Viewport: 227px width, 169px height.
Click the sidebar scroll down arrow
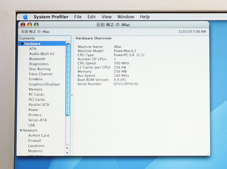[67, 153]
